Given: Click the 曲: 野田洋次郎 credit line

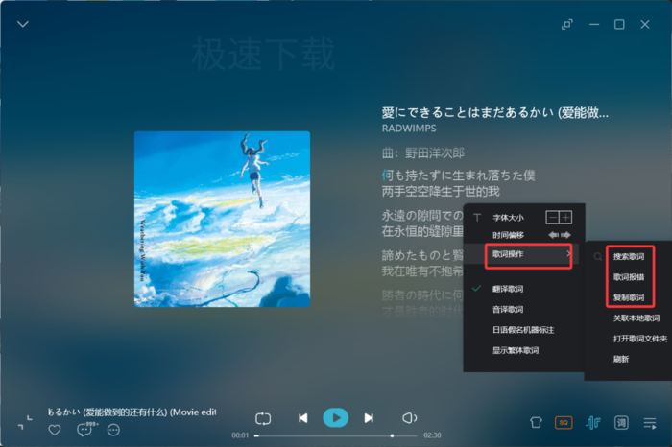Looking at the screenshot, I should 423,153.
